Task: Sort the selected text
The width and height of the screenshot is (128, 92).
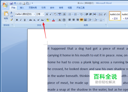Action: [x=100, y=14]
